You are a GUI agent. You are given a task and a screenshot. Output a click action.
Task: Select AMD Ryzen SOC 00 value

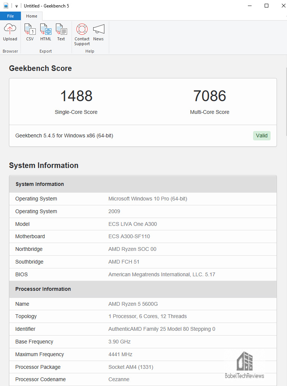132,249
